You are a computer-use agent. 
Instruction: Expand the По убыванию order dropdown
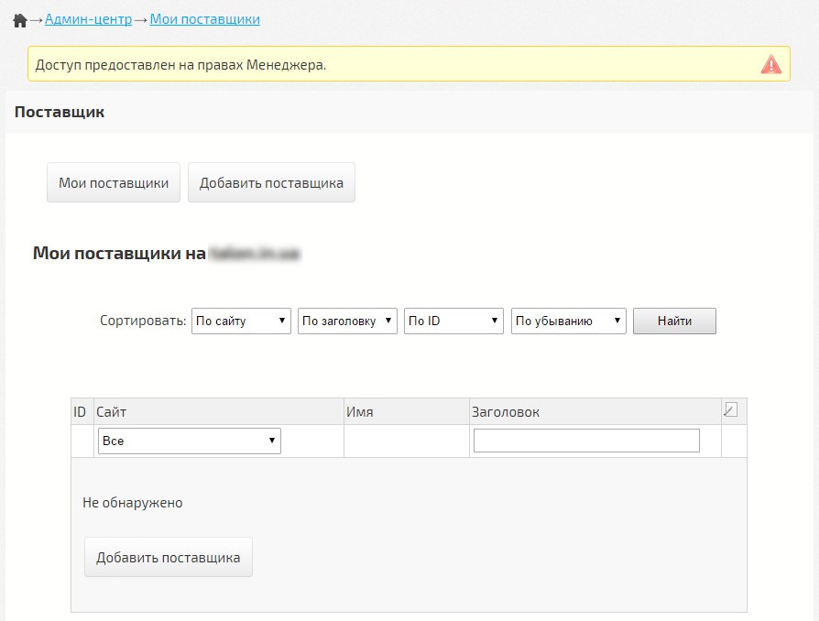click(568, 321)
